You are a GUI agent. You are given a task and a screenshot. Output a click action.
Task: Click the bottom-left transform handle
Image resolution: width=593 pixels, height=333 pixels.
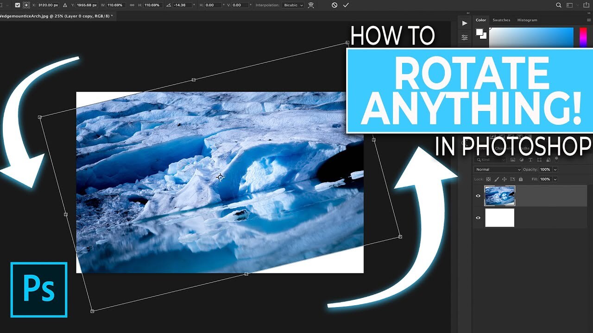(x=92, y=311)
